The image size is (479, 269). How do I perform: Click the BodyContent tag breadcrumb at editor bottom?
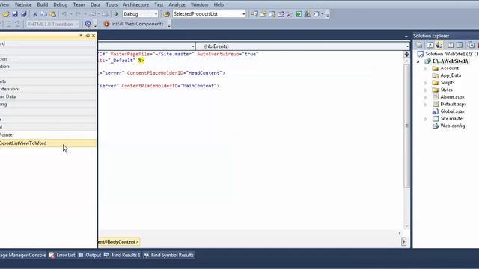coord(119,242)
